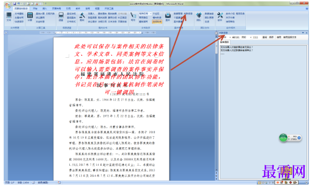Open 数据管理 in 案件管理 group
The image size is (314, 186).
178,13
